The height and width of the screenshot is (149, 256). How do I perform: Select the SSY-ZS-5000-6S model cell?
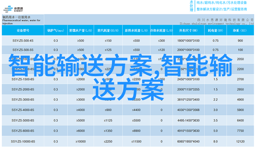coord(23,121)
